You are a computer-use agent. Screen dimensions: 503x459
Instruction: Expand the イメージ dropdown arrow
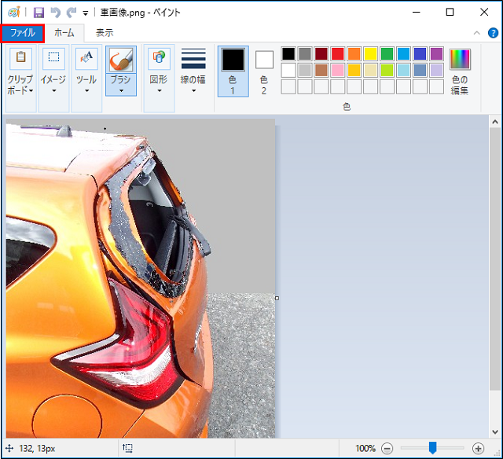[x=54, y=90]
